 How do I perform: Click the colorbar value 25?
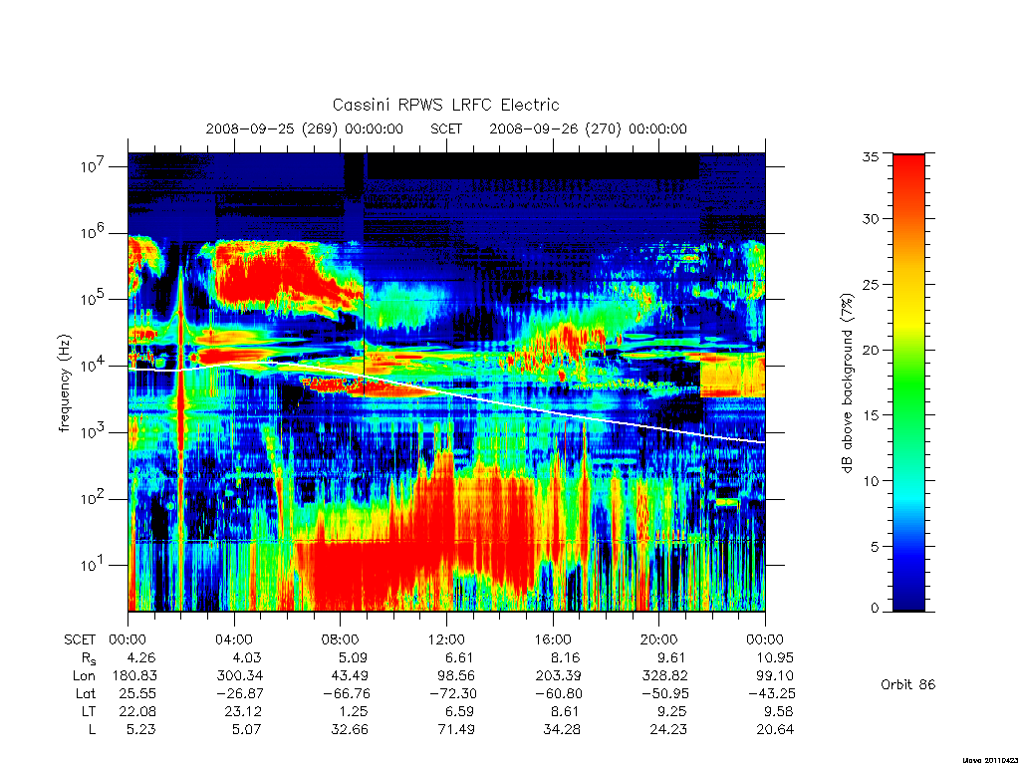(871, 284)
